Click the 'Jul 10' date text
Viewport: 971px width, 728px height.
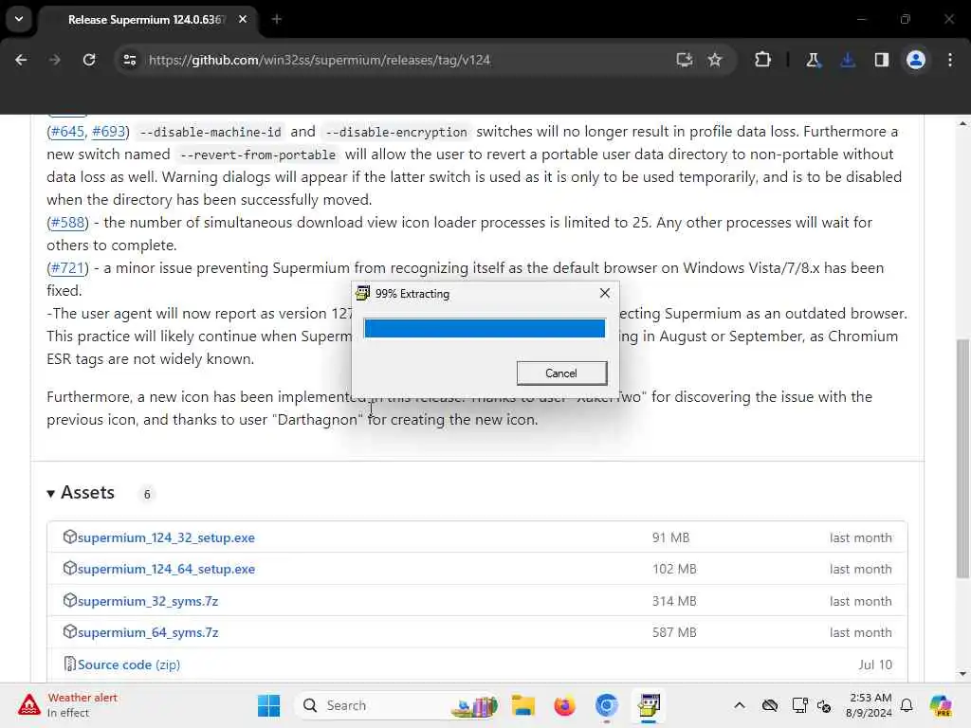875,664
